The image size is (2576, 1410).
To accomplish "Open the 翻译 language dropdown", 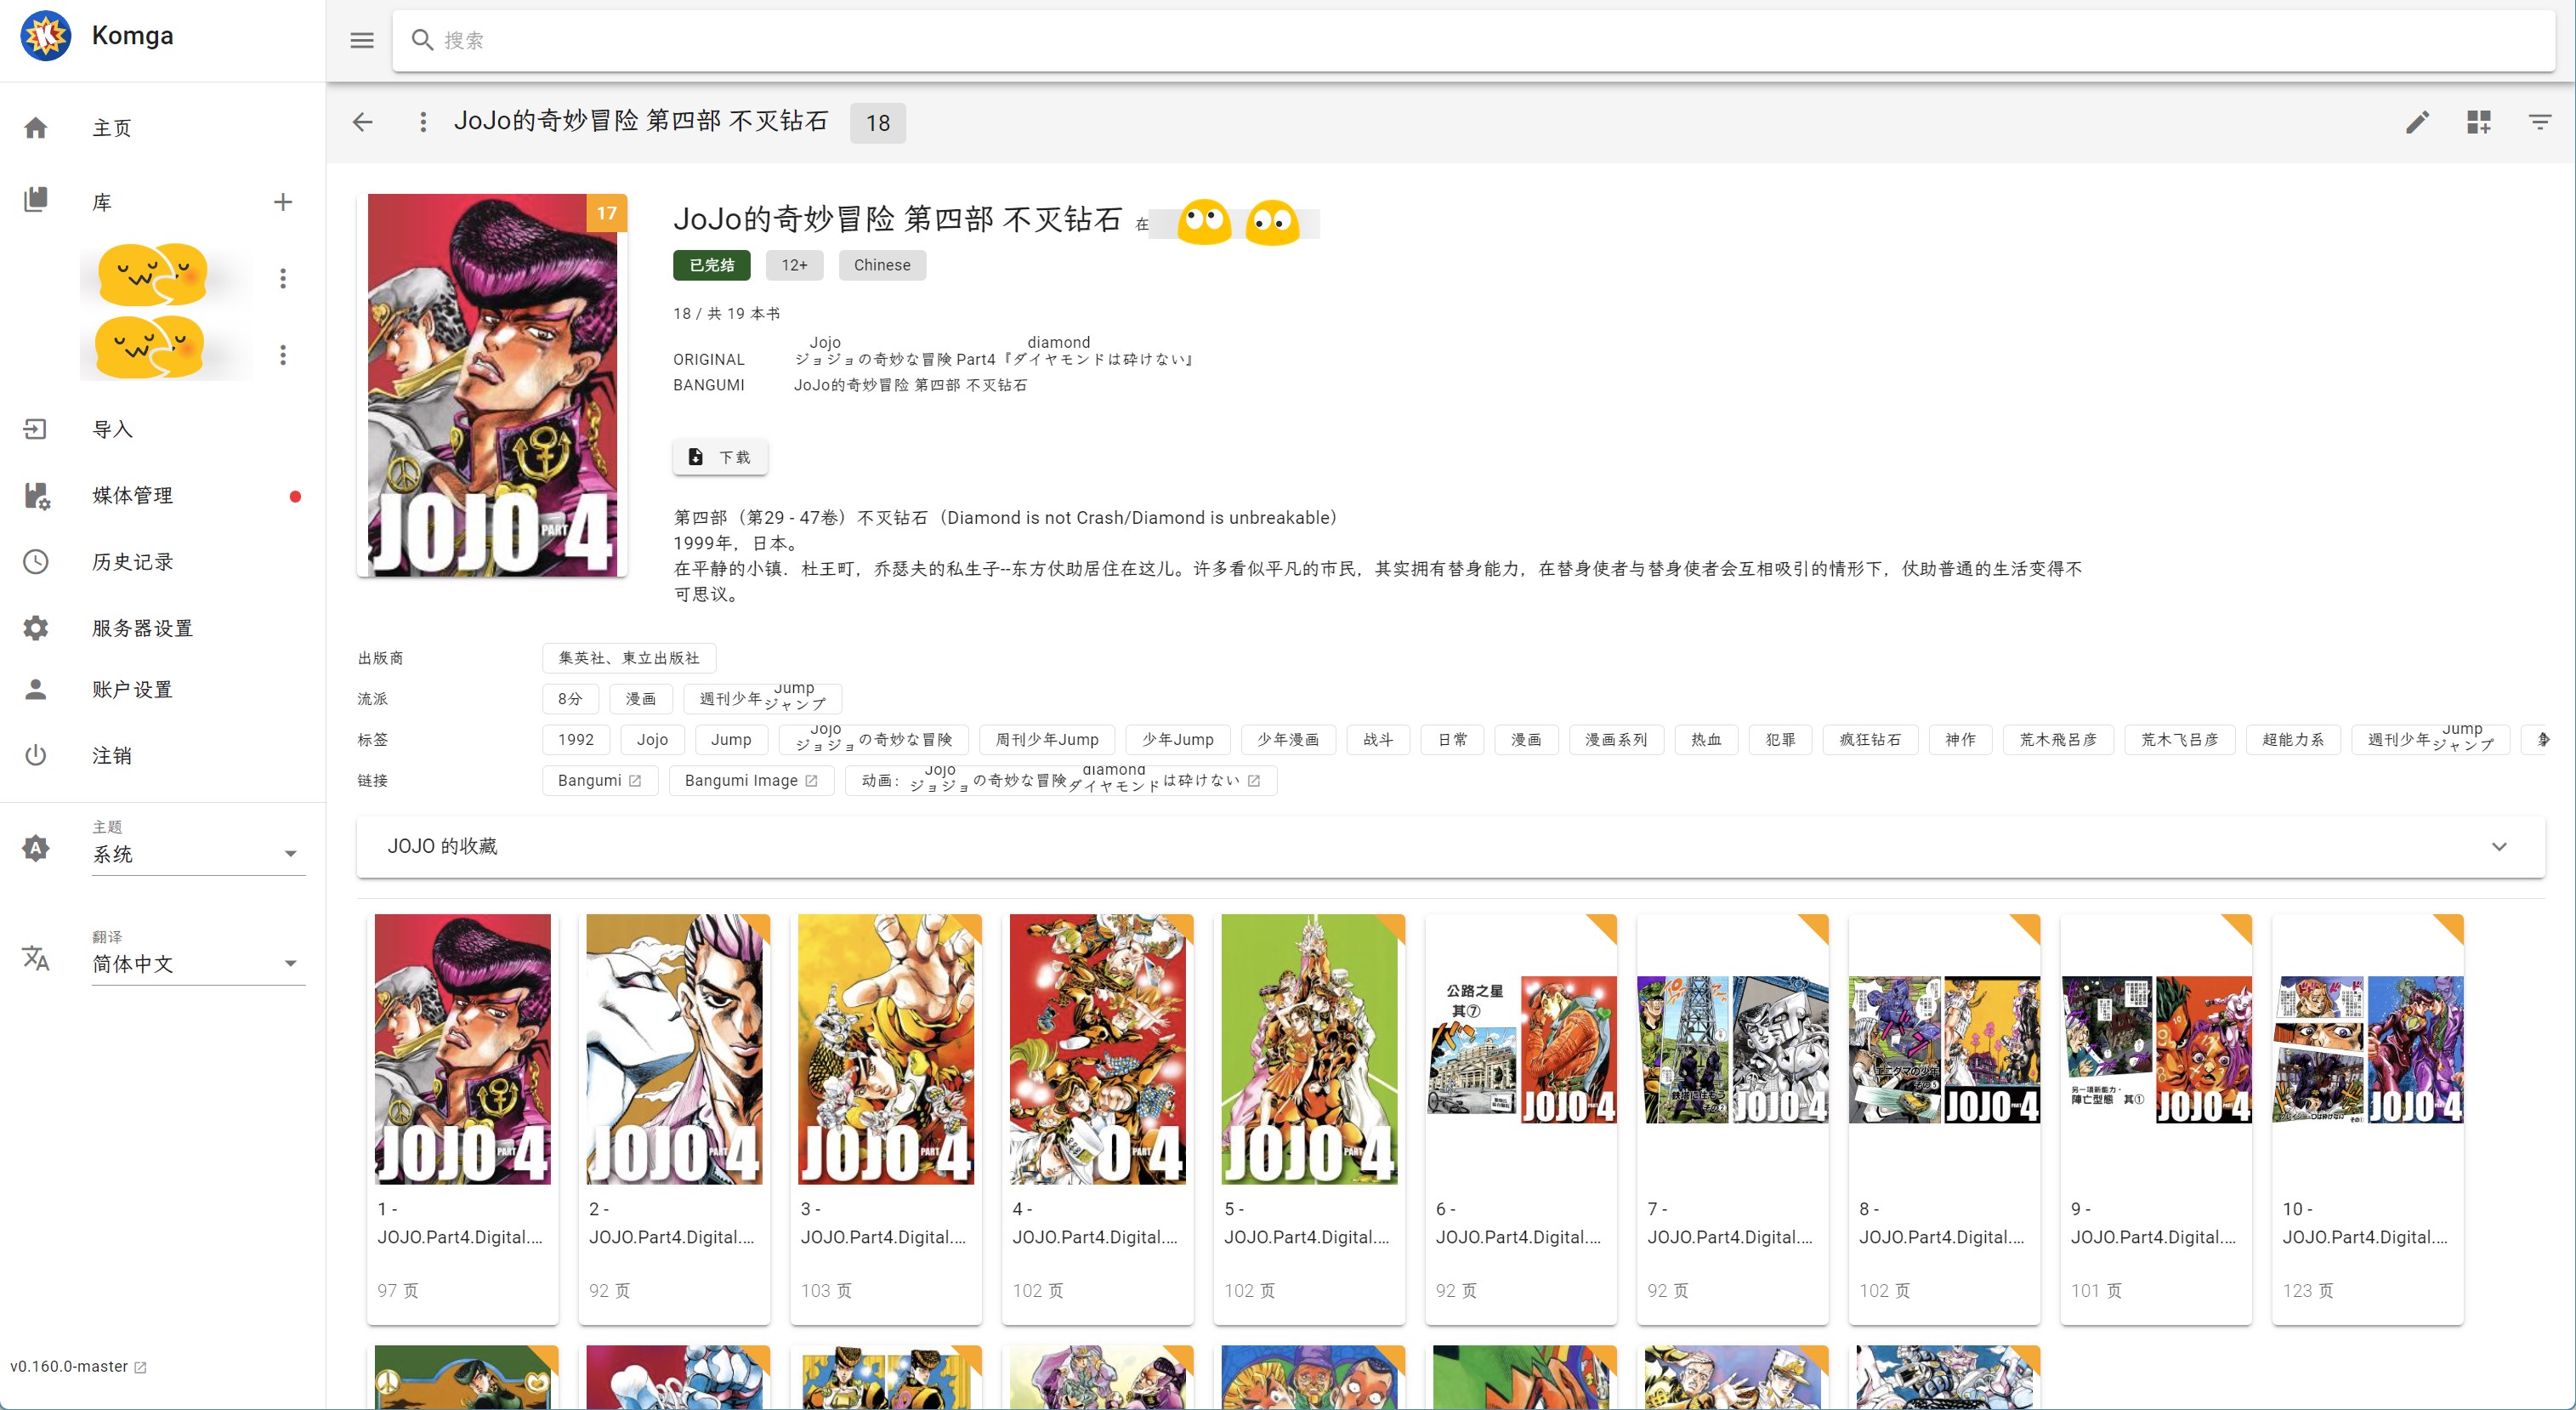I will pyautogui.click(x=198, y=964).
